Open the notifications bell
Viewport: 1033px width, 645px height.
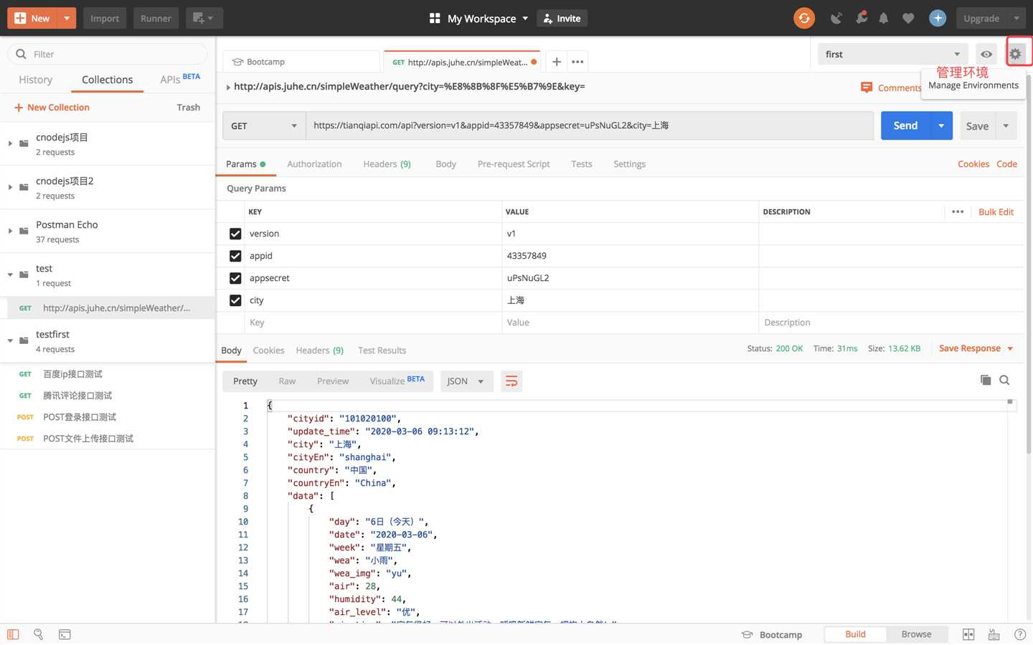pyautogui.click(x=884, y=18)
